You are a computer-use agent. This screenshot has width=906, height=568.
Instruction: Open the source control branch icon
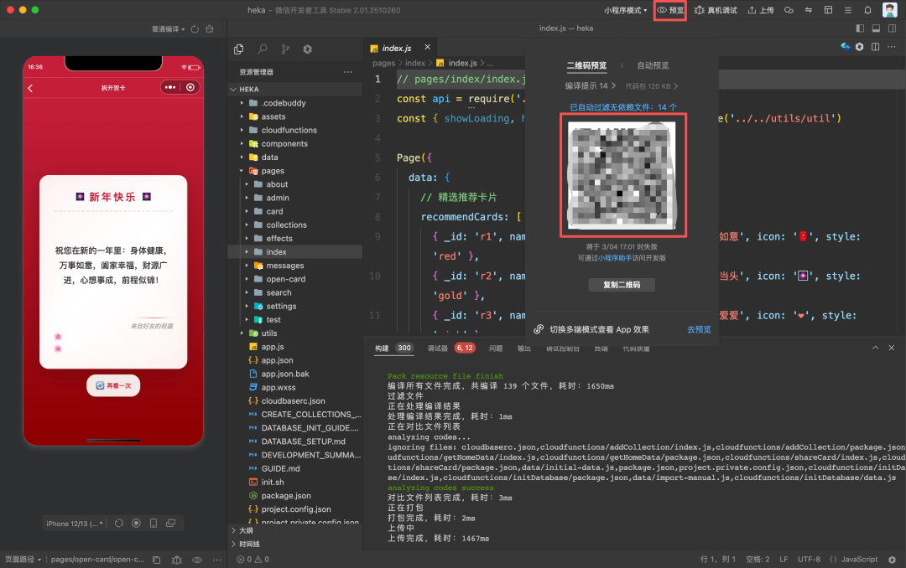click(x=285, y=49)
